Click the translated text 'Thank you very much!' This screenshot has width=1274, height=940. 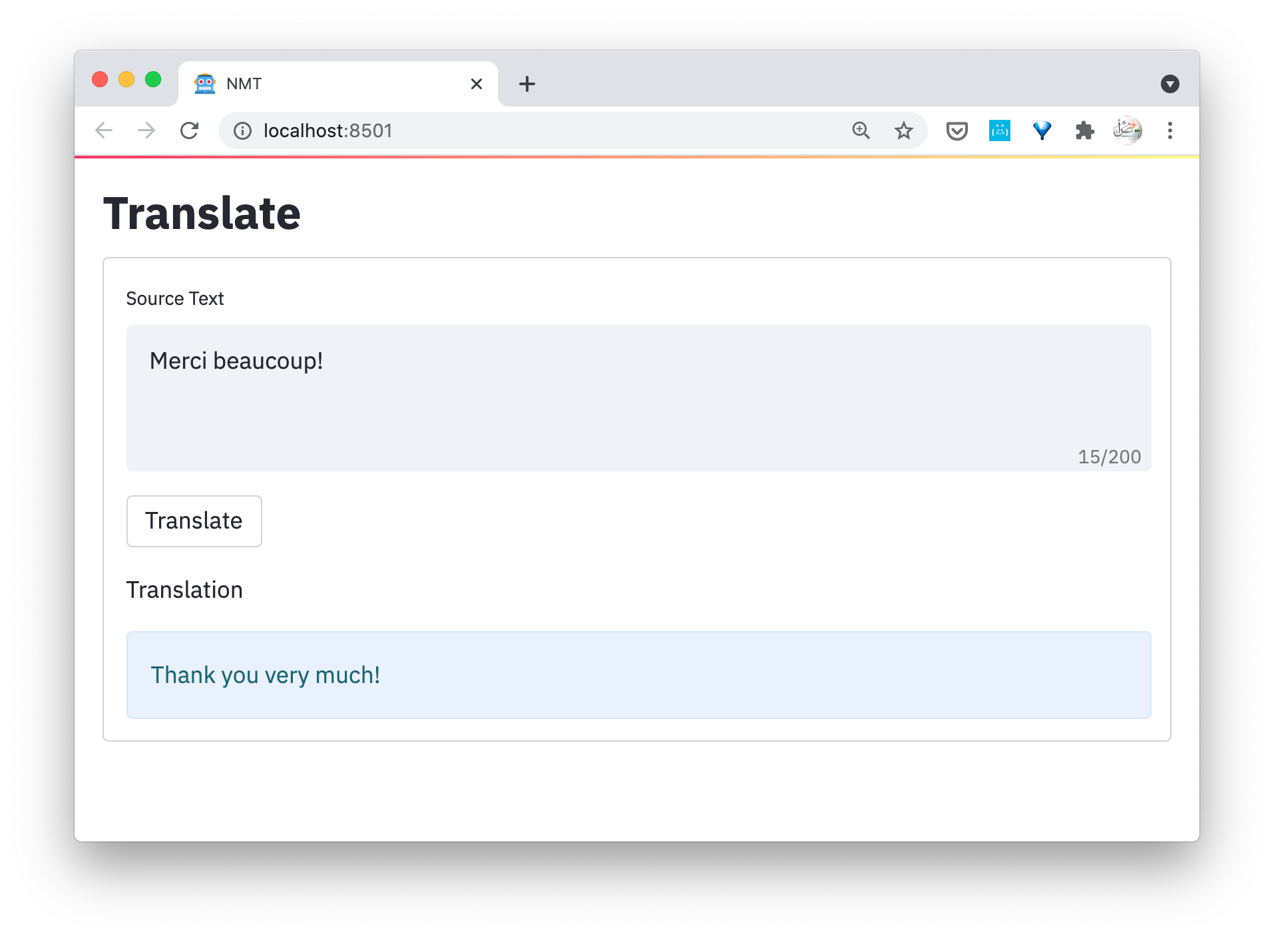coord(266,675)
